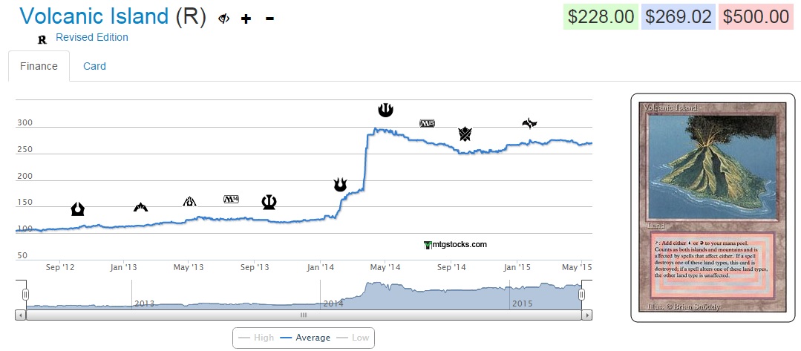Click the Journey into Nyx set symbol
This screenshot has height=351, width=801.
(x=385, y=110)
